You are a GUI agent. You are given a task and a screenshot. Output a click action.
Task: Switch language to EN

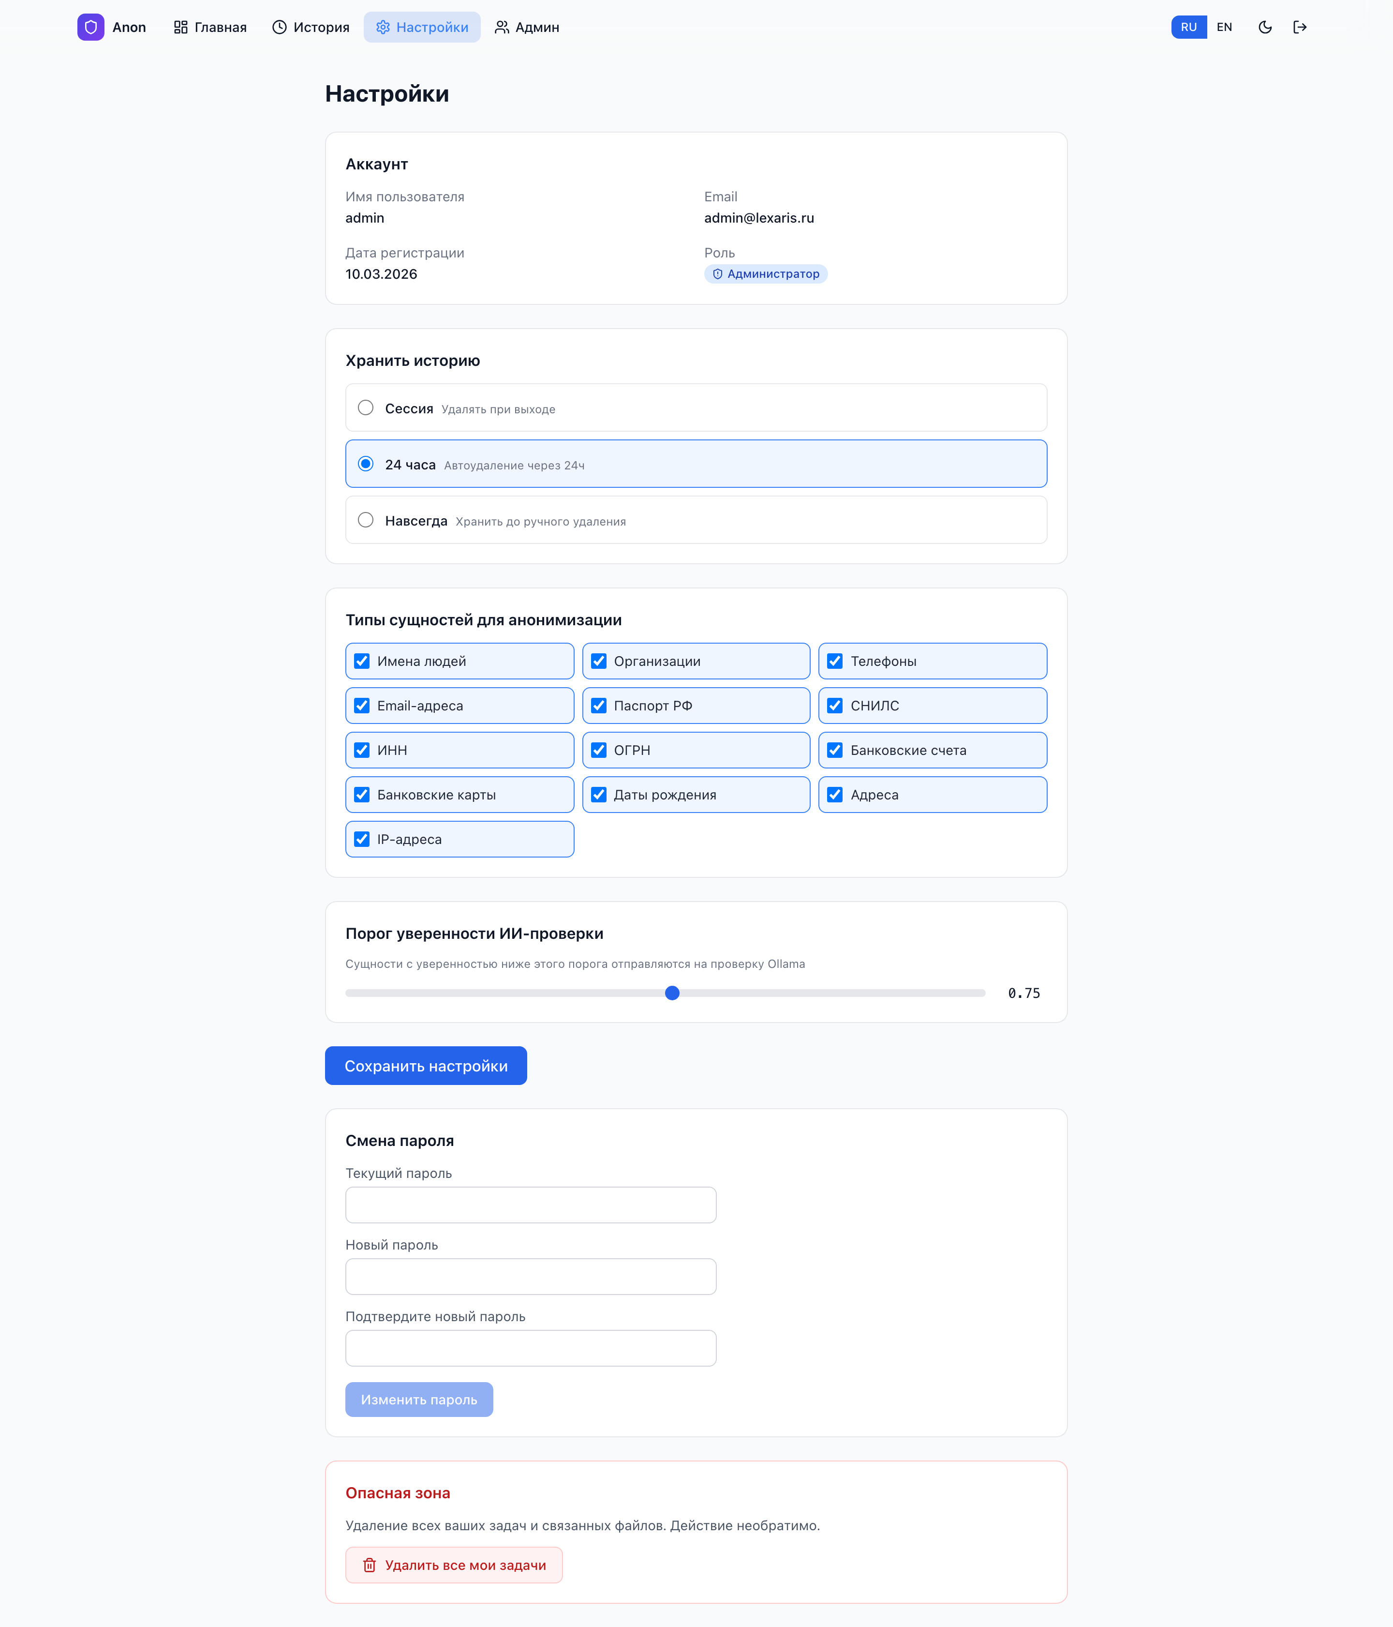1224,28
